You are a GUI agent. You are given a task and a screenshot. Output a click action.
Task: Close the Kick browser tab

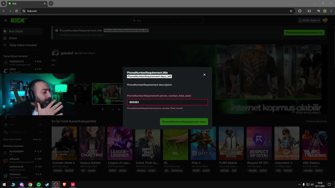point(44,3)
